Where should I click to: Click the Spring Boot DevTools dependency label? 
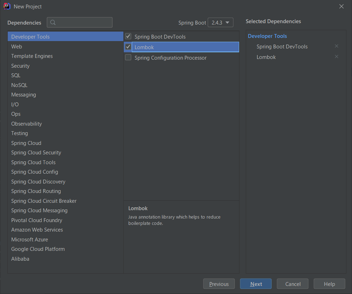click(160, 36)
